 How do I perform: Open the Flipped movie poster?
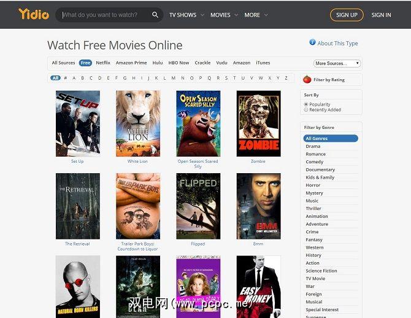pyautogui.click(x=198, y=206)
